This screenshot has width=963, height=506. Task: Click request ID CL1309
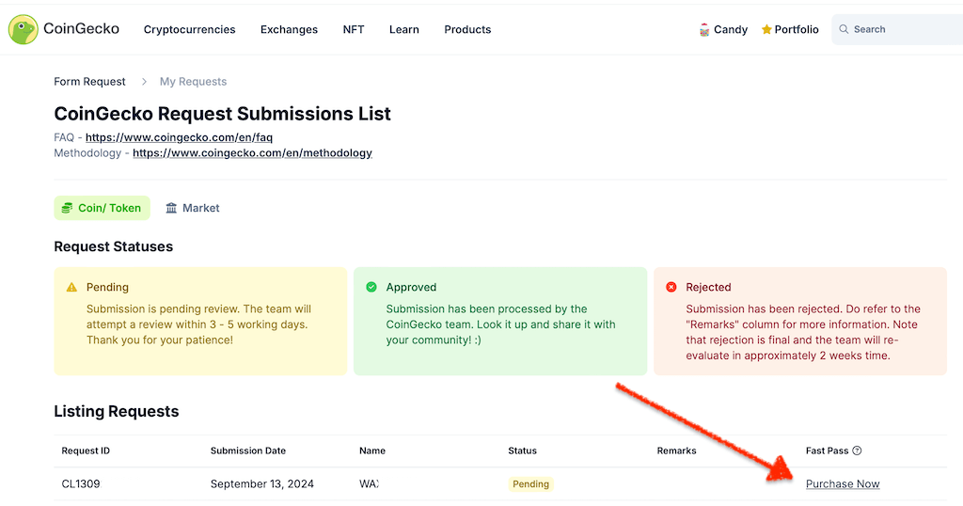pos(81,483)
